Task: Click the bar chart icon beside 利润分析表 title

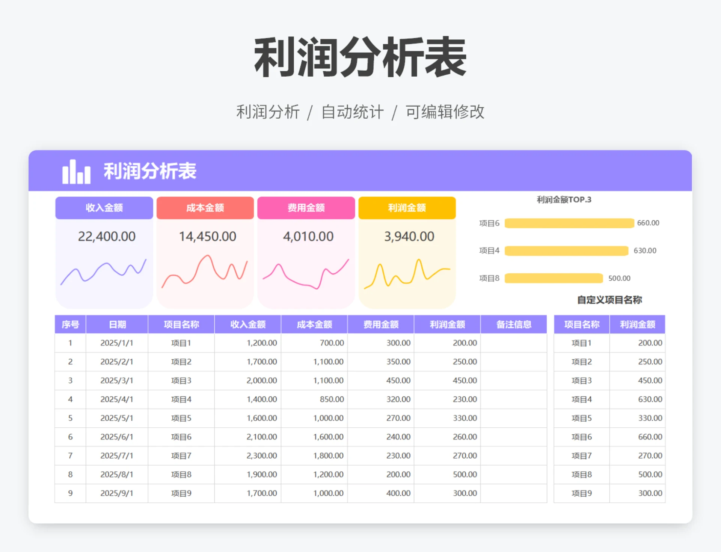Action: [77, 171]
